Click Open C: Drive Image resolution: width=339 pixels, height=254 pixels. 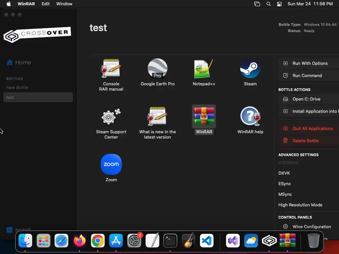[x=309, y=99]
